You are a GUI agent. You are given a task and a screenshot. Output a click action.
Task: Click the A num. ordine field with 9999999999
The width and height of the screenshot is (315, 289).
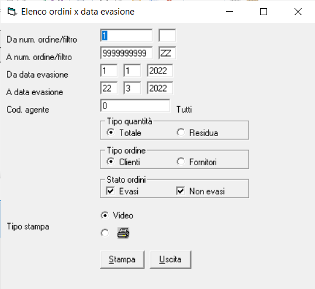click(126, 53)
